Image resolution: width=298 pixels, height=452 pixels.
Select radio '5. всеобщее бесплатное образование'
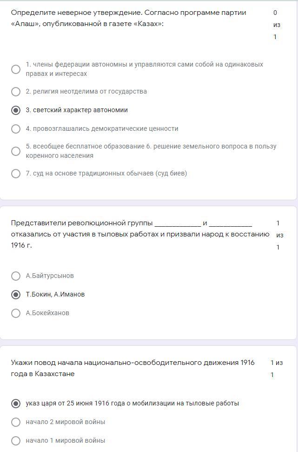click(16, 151)
